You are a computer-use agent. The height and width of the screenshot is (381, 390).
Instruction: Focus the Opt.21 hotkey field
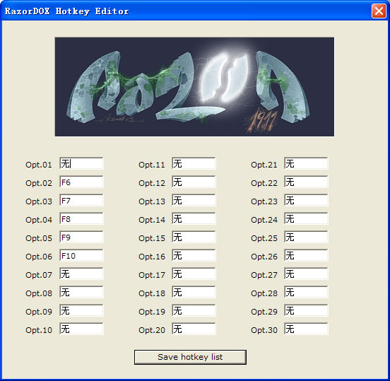[307, 163]
